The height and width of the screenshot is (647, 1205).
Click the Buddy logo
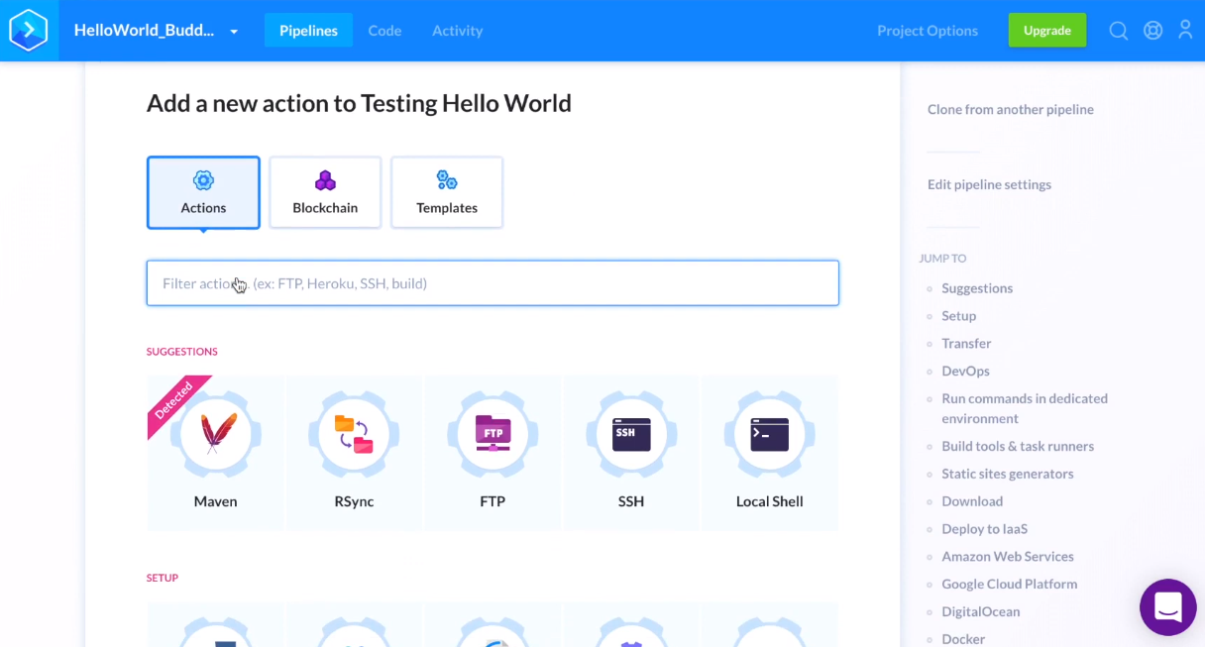click(29, 30)
